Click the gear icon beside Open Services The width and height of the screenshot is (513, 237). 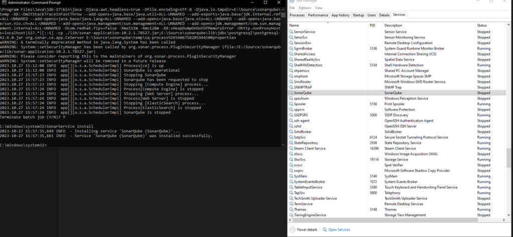pyautogui.click(x=324, y=229)
